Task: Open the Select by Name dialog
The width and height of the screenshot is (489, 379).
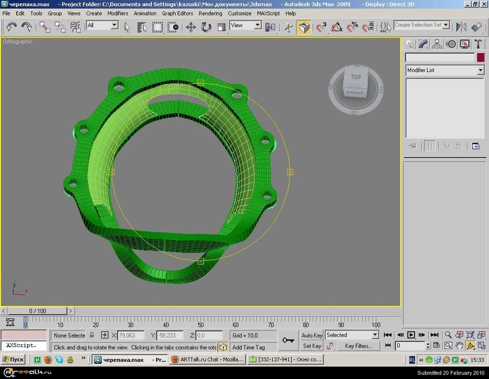Action: (142, 27)
